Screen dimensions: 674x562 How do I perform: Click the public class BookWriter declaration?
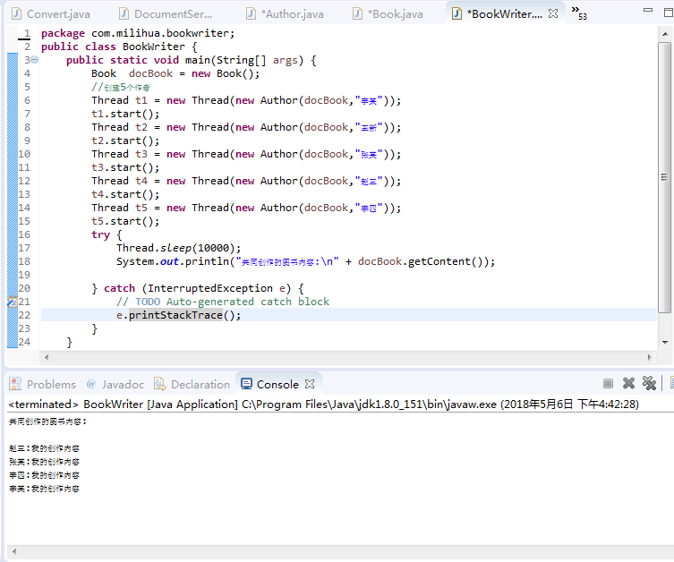click(119, 47)
